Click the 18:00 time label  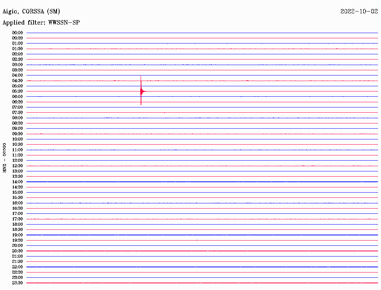(17, 224)
